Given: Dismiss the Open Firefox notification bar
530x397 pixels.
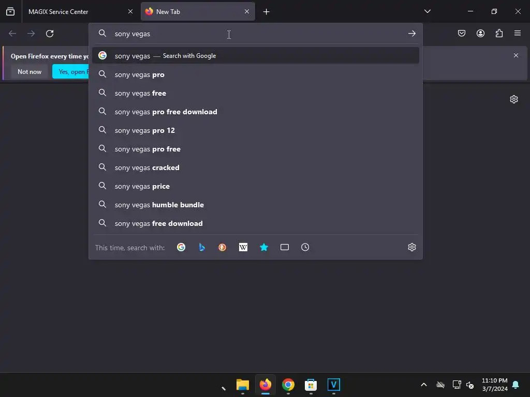Looking at the screenshot, I should pyautogui.click(x=516, y=55).
